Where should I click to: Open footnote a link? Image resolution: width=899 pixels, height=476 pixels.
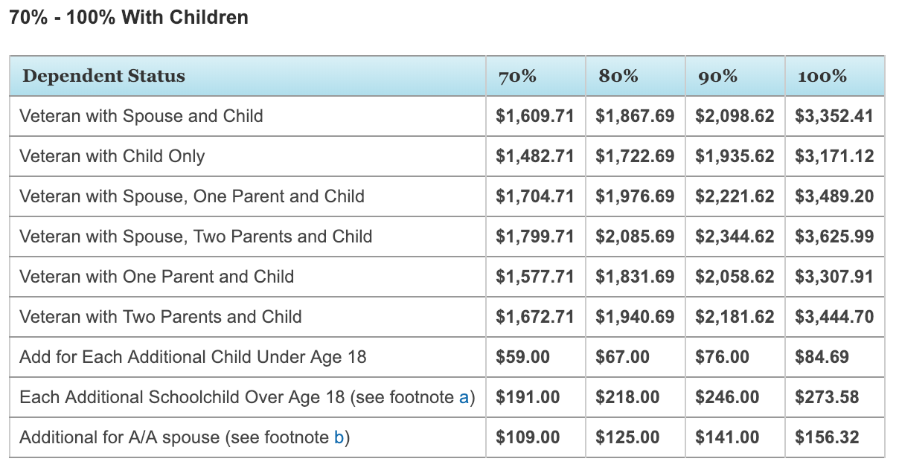click(464, 397)
